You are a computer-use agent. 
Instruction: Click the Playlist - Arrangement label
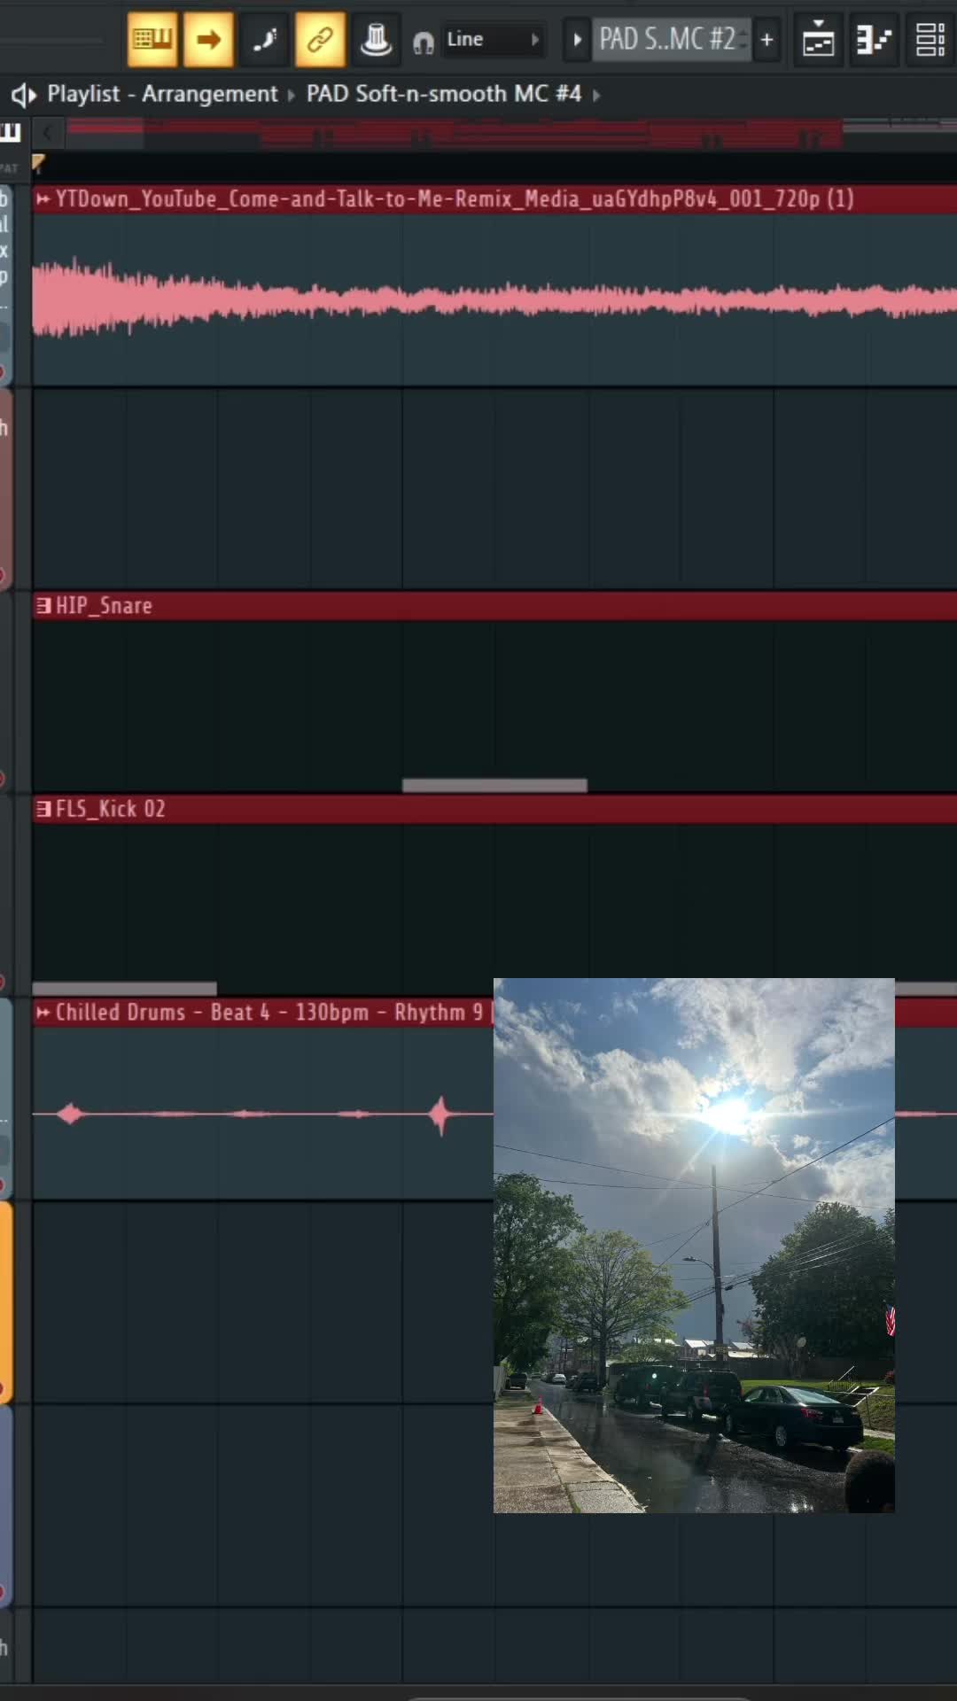(x=162, y=94)
